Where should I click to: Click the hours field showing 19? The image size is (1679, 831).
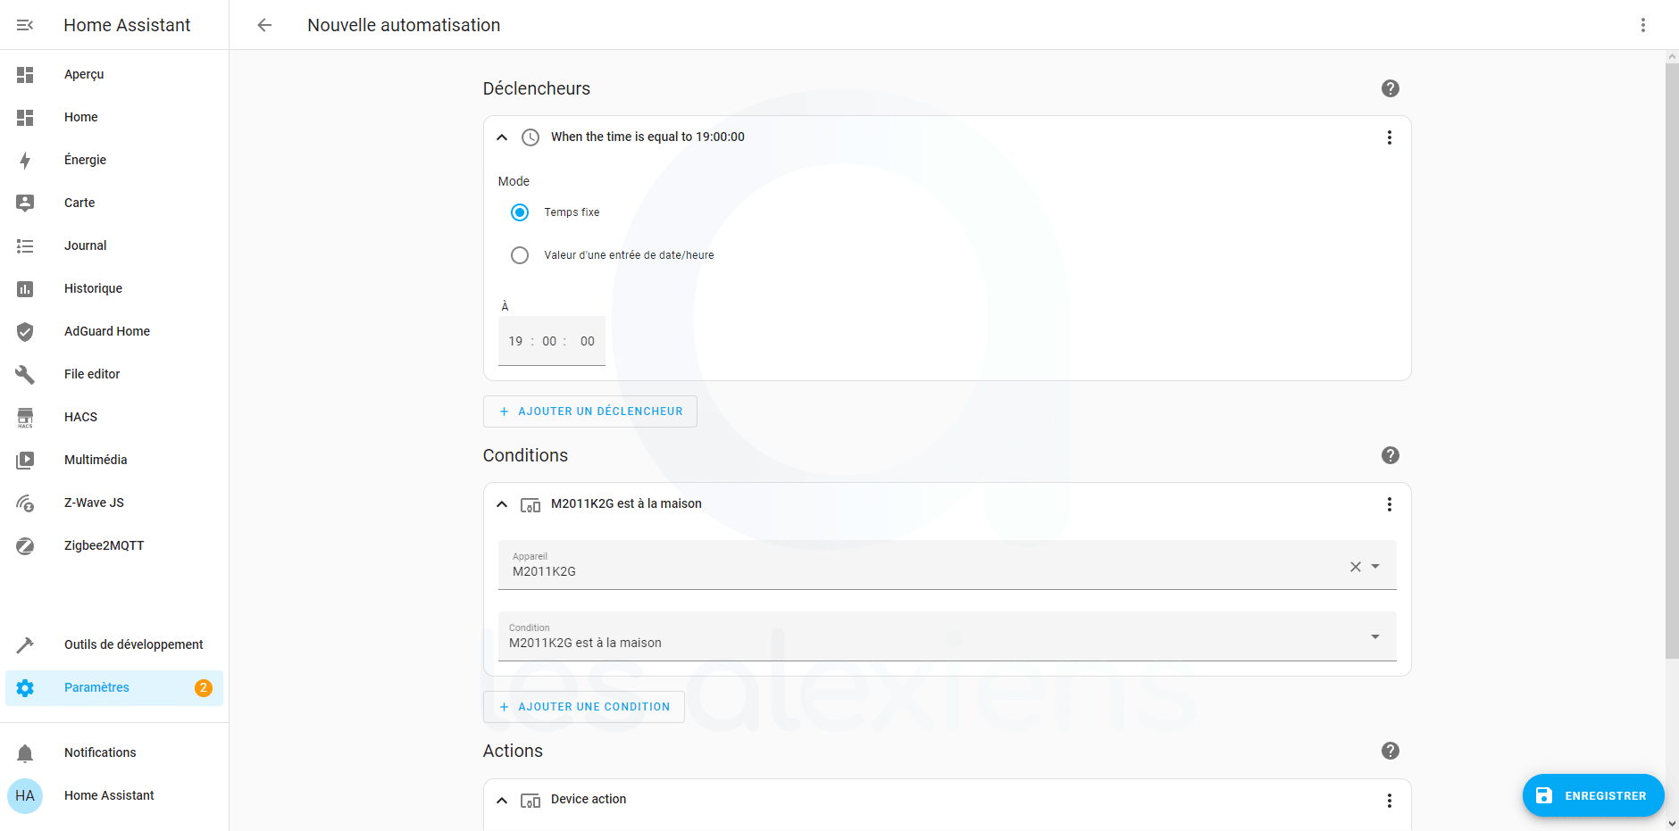tap(515, 341)
